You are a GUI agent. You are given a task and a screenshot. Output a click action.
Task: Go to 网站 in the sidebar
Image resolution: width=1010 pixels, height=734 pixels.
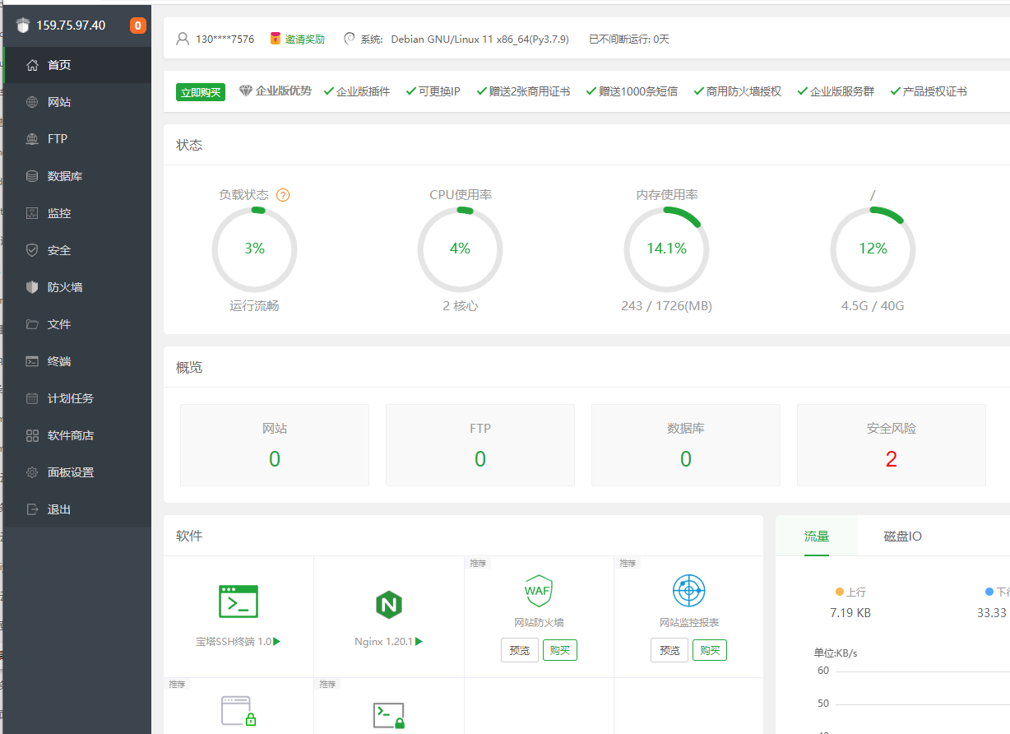[77, 102]
